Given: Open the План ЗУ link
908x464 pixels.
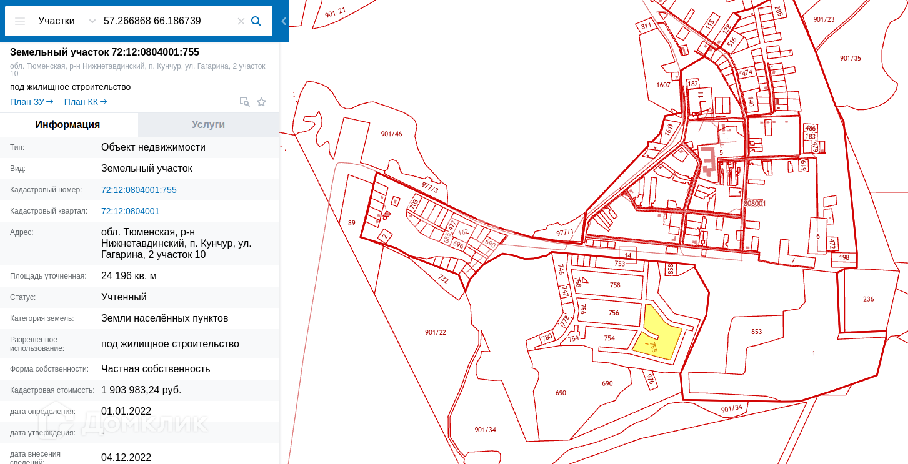Looking at the screenshot, I should coord(32,102).
